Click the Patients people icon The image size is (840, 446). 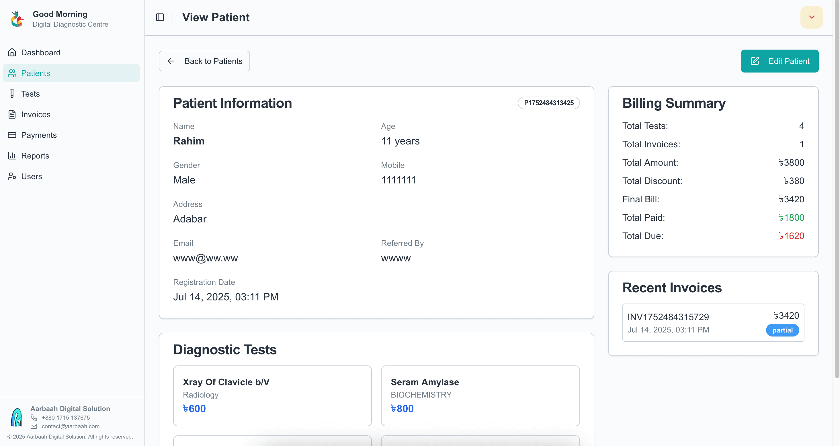pyautogui.click(x=12, y=73)
